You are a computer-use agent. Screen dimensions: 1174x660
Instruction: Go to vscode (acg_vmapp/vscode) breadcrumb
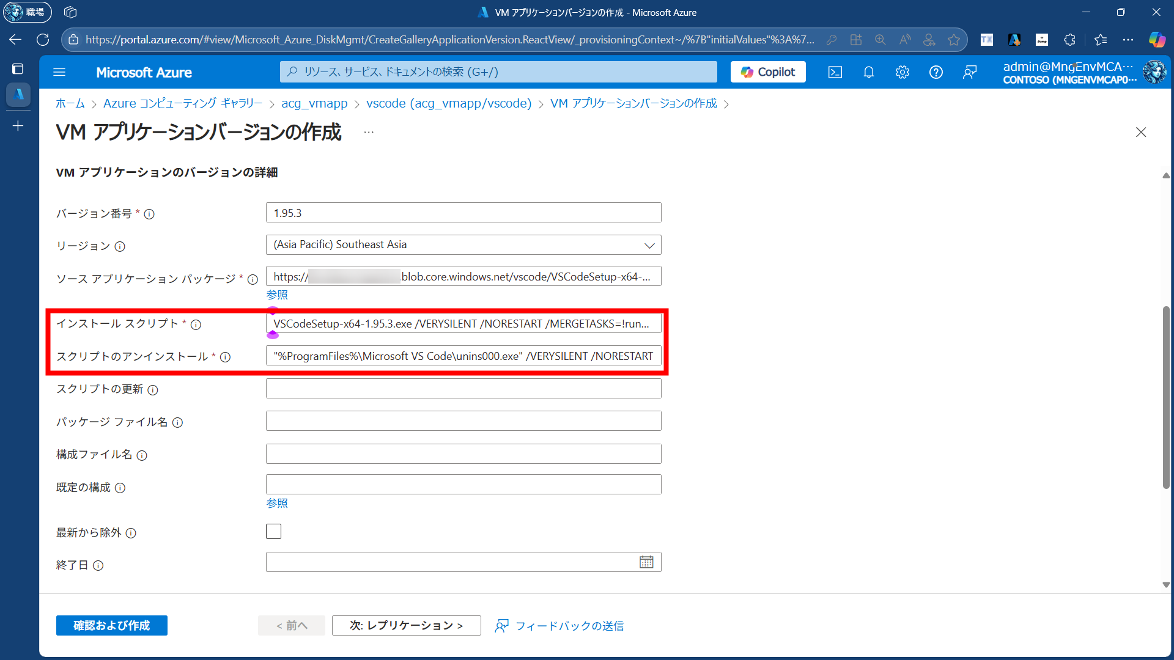point(449,103)
